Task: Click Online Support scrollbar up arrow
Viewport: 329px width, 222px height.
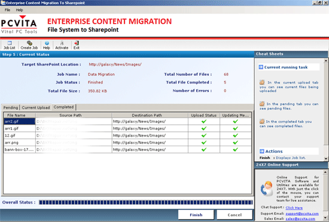Action: [325, 172]
